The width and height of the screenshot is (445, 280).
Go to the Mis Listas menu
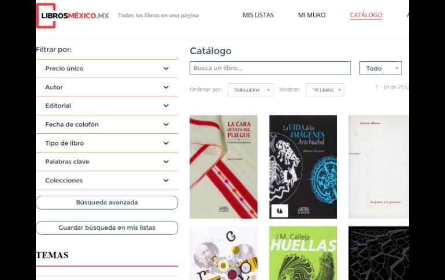pos(258,16)
